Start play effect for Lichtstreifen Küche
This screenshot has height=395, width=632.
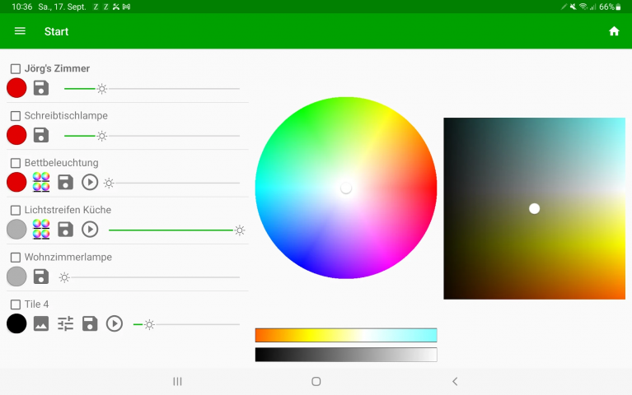click(90, 230)
